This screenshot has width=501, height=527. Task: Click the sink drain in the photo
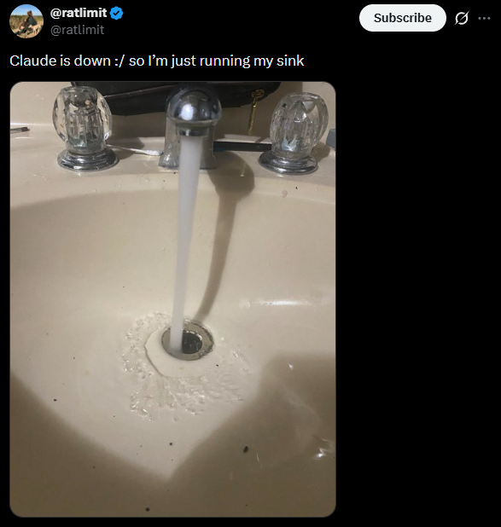[188, 341]
